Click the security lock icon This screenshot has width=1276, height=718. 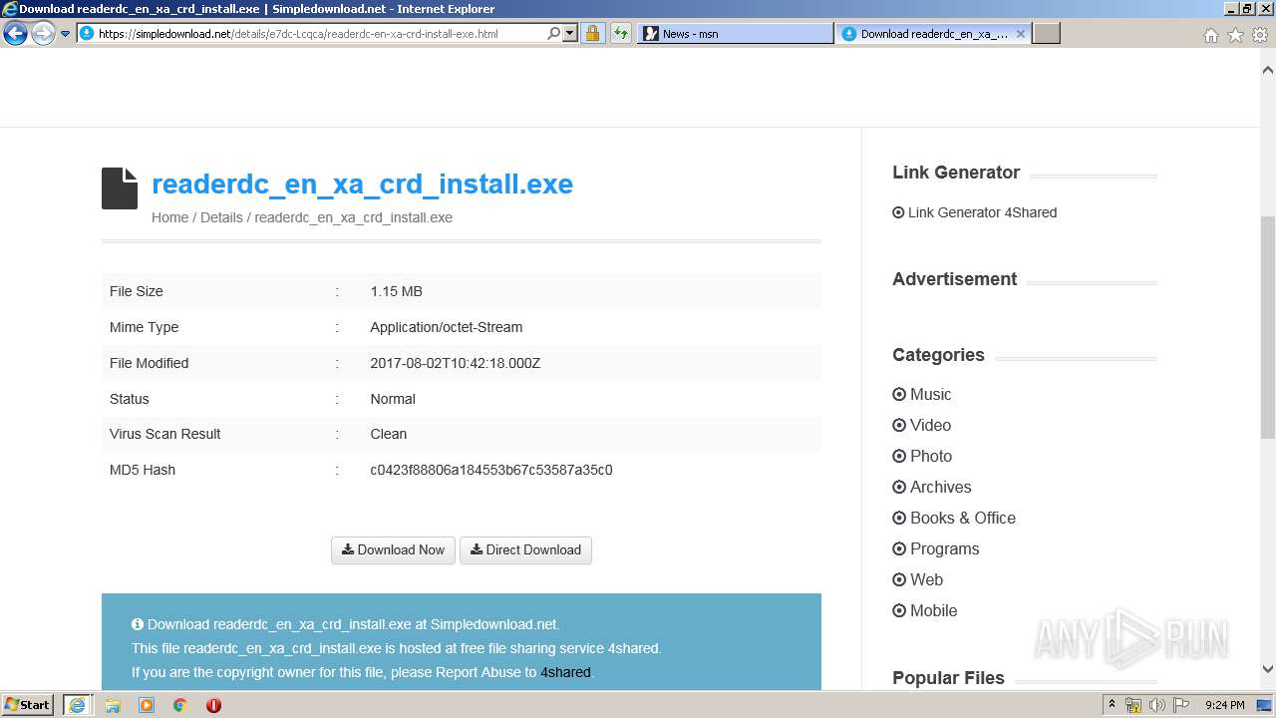(x=592, y=34)
